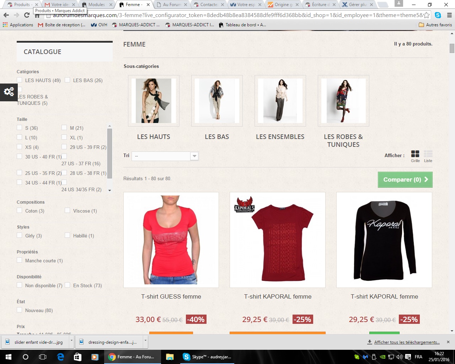455x364 pixels.
Task: Check the Non disponible (7) filter
Action: click(x=20, y=285)
